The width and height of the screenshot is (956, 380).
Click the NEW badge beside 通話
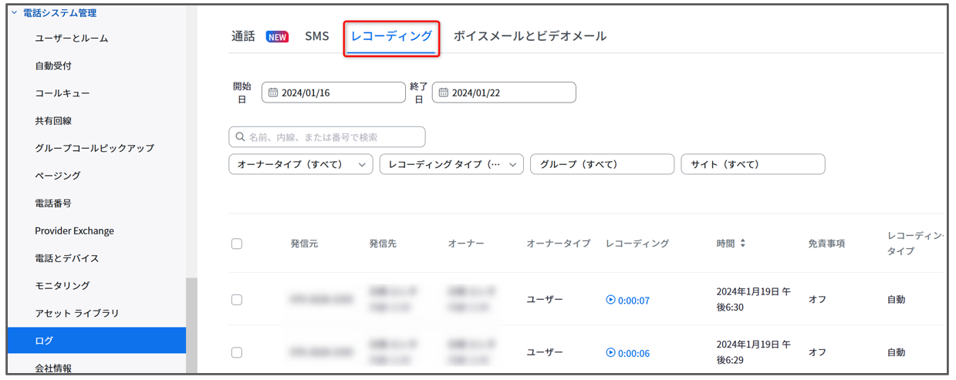[x=278, y=36]
